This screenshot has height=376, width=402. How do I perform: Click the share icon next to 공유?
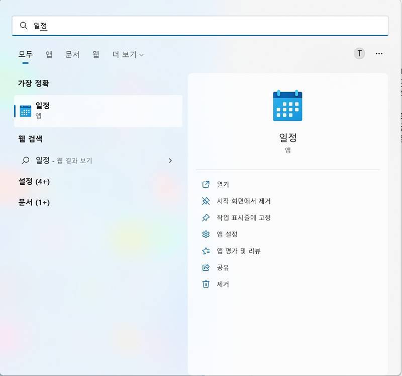coord(206,268)
